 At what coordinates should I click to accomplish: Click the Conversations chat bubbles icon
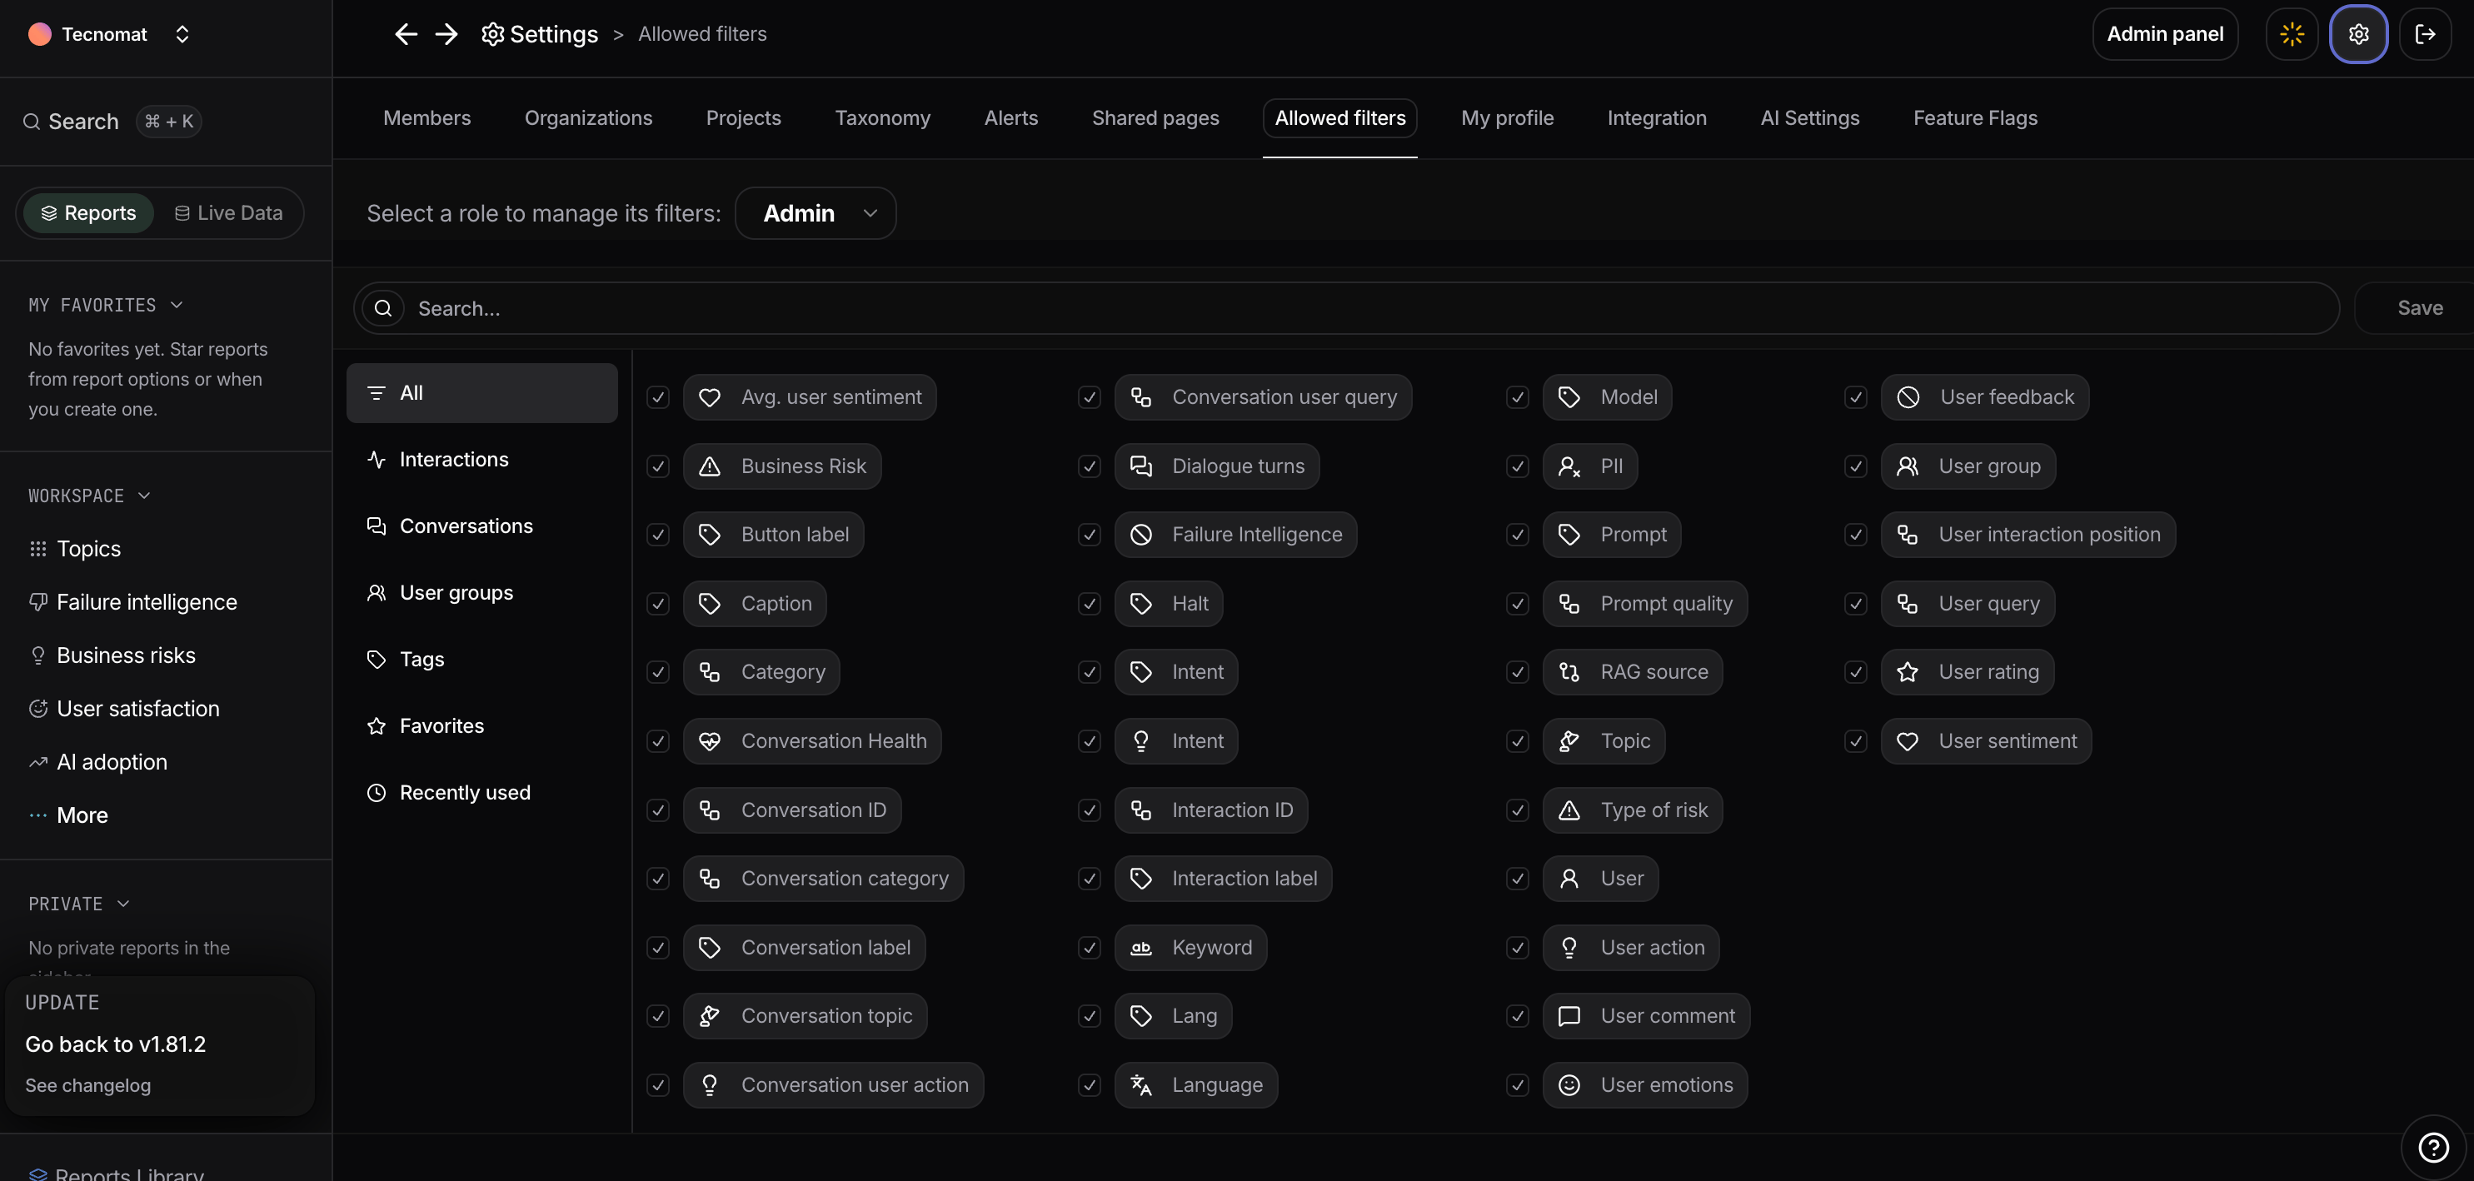coord(377,526)
